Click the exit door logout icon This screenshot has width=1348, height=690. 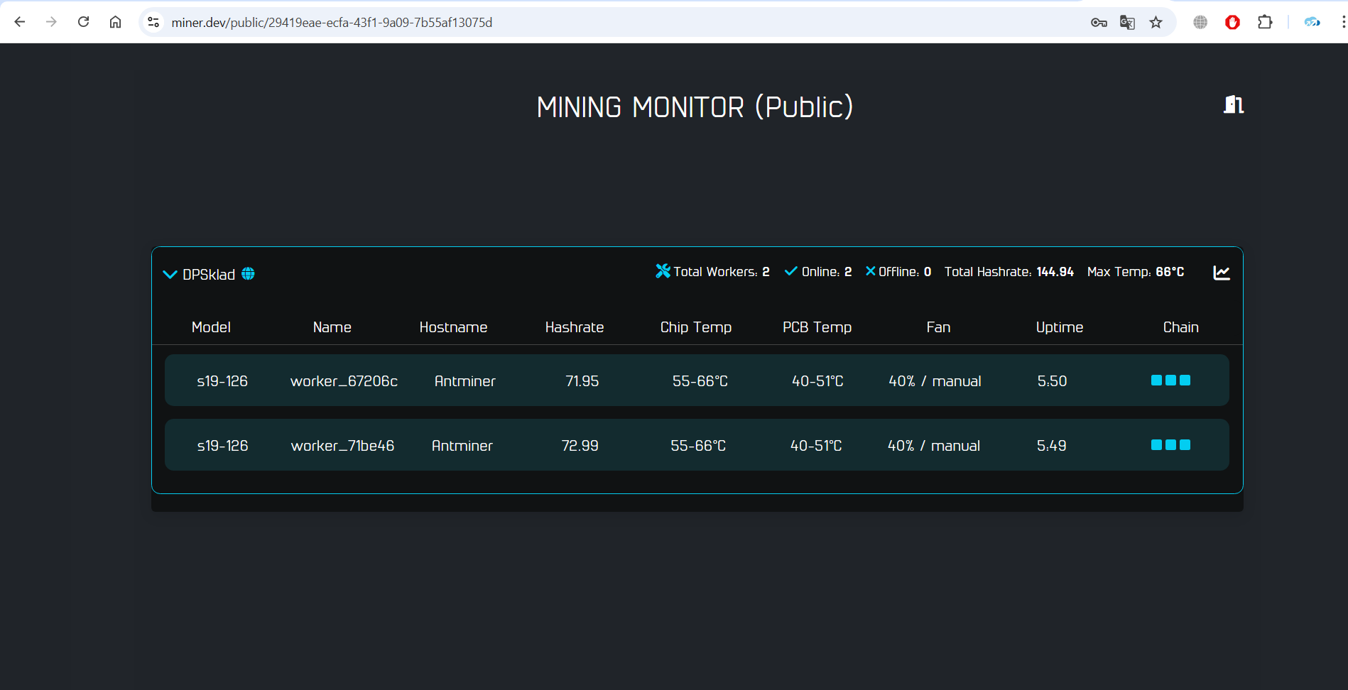click(x=1232, y=104)
